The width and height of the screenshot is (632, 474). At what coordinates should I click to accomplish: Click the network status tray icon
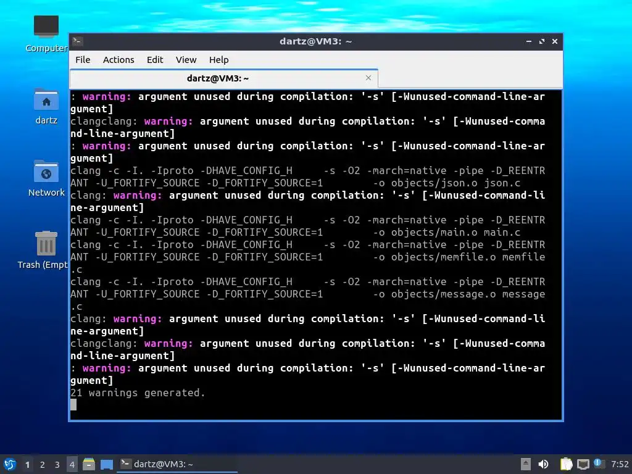pyautogui.click(x=583, y=464)
